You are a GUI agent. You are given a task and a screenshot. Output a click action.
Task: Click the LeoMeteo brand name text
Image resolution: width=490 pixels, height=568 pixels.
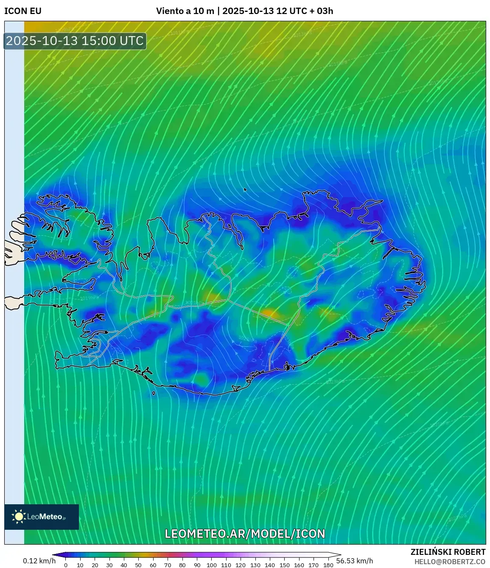tap(45, 517)
